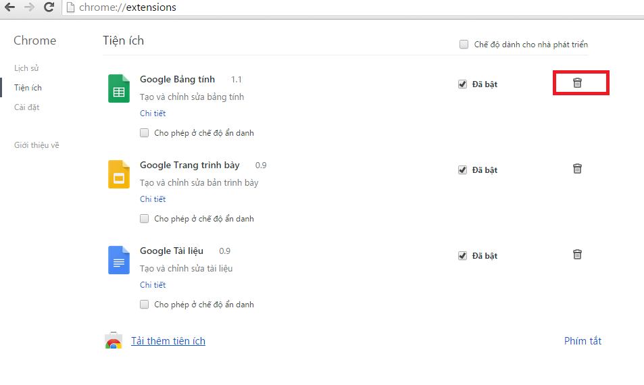The image size is (644, 385).
Task: Remove Google Trang trình bày via trash icon
Action: [577, 169]
